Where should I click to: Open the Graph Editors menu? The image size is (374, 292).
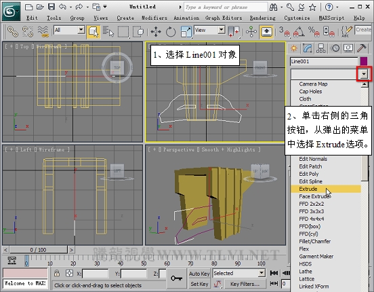(x=224, y=18)
